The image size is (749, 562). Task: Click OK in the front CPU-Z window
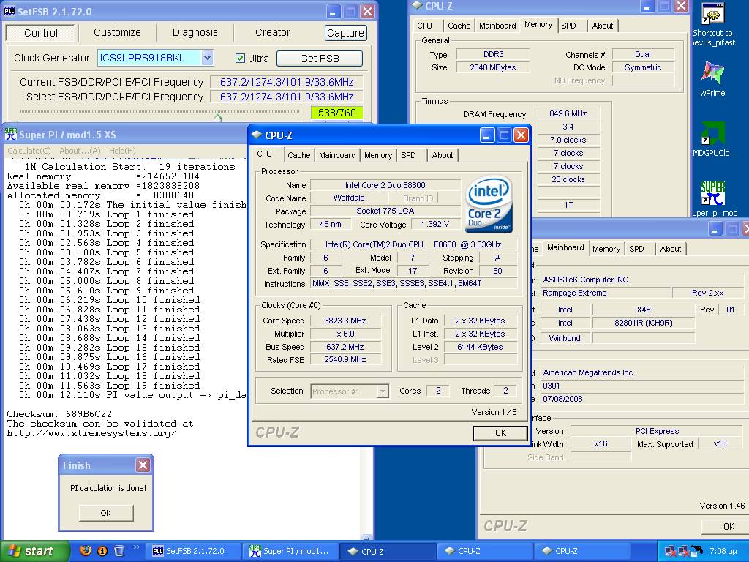coord(500,433)
